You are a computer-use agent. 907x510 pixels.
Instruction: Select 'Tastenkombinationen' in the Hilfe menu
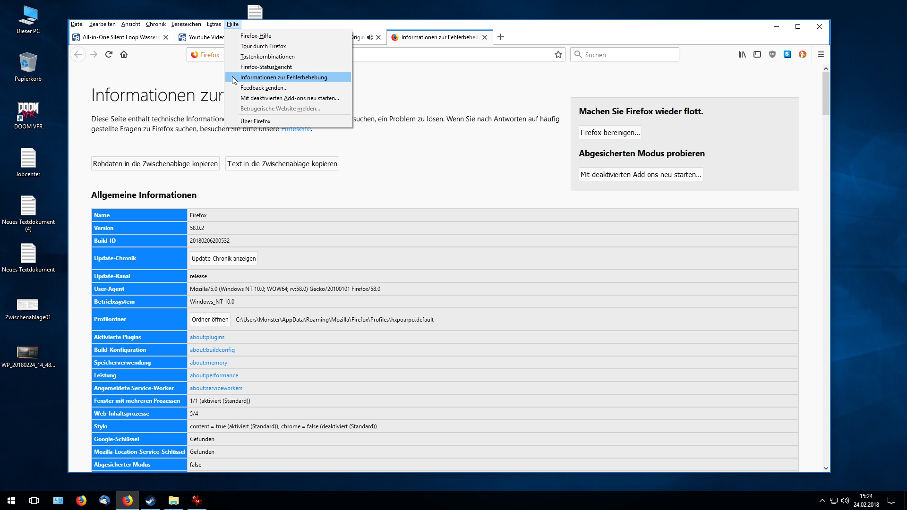[267, 57]
